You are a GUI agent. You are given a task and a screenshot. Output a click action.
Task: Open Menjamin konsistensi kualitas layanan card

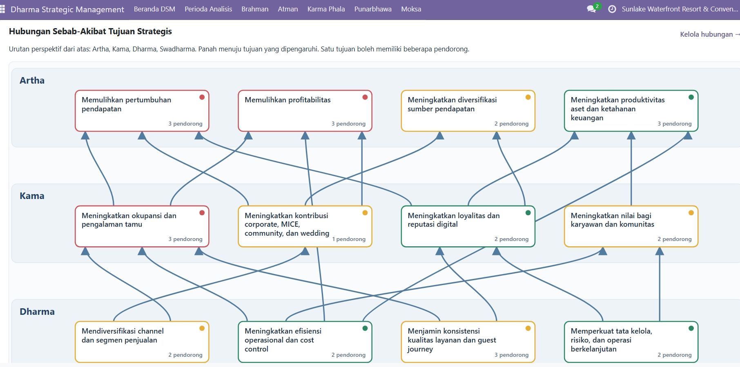click(x=468, y=342)
